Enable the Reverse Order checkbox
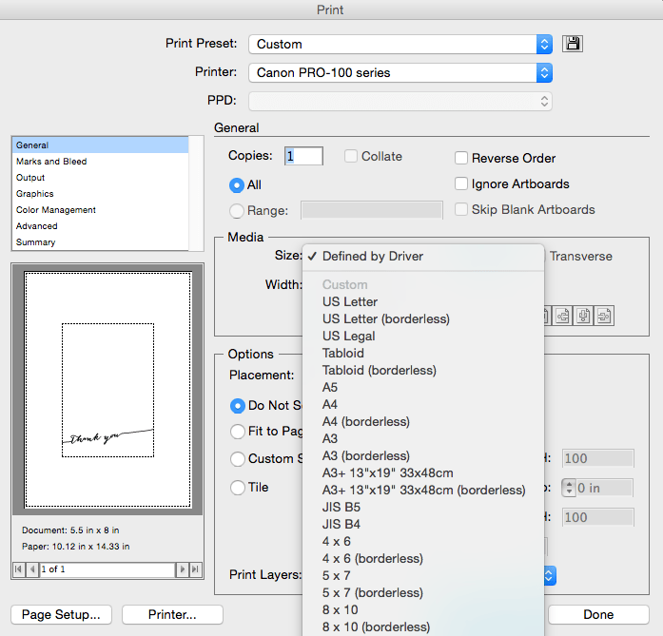The image size is (663, 636). [x=461, y=158]
